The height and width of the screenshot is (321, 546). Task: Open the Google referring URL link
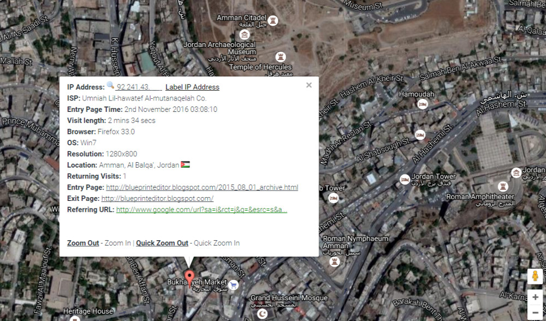pos(201,210)
